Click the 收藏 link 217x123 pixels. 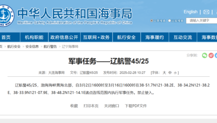74,106
